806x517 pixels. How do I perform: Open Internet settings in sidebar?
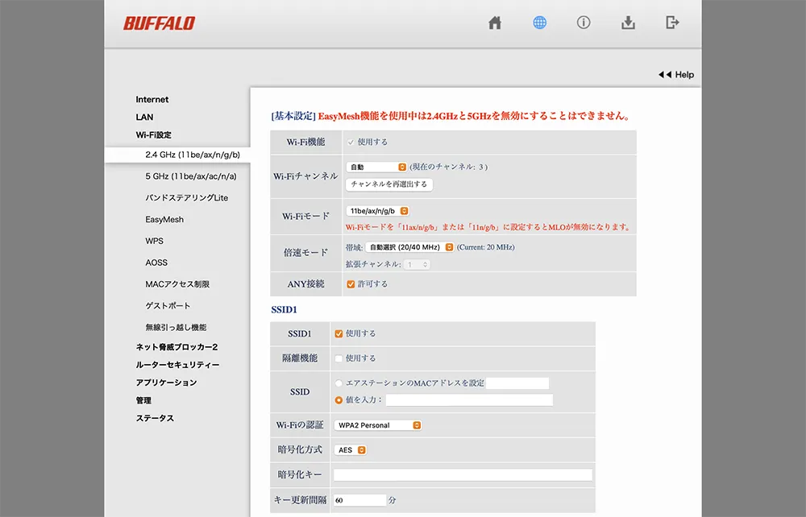pyautogui.click(x=152, y=100)
